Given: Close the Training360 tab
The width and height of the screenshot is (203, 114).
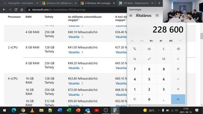Looking at the screenshot, I should (37, 3).
